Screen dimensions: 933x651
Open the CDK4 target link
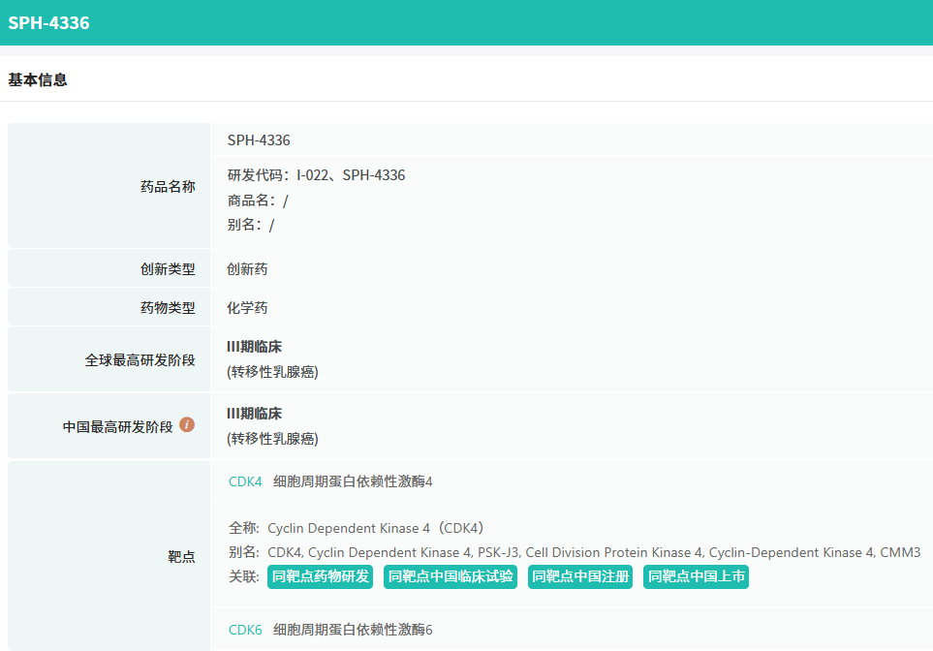tap(245, 481)
